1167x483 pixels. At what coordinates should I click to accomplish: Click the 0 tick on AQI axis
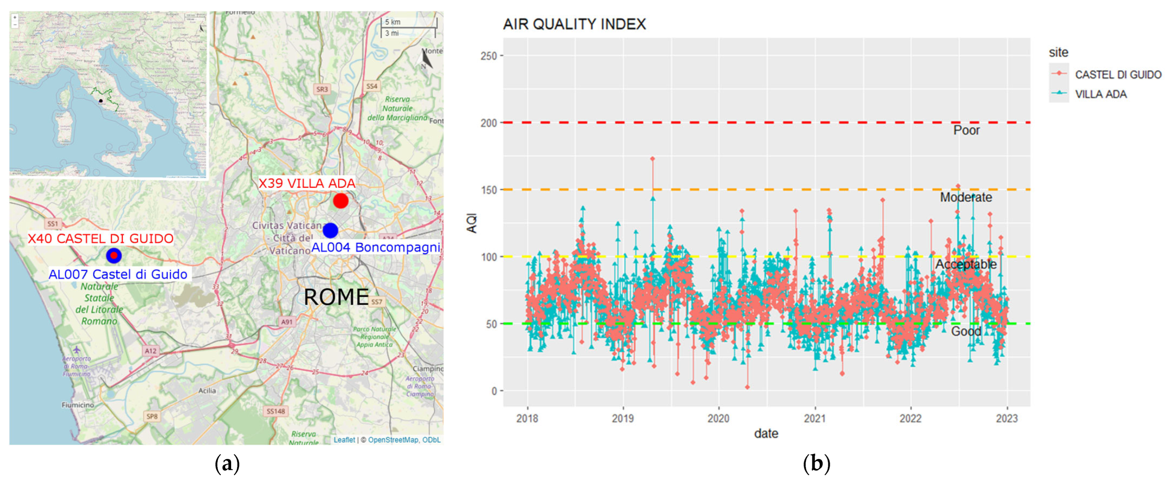[x=494, y=391]
